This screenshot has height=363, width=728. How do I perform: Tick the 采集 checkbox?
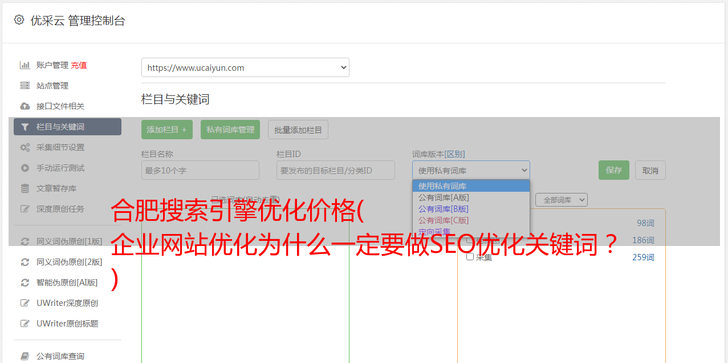tap(470, 257)
